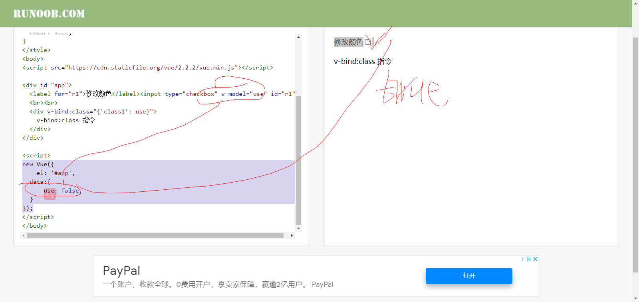Click the 广告 ad info icon
The width and height of the screenshot is (639, 302).
point(526,259)
